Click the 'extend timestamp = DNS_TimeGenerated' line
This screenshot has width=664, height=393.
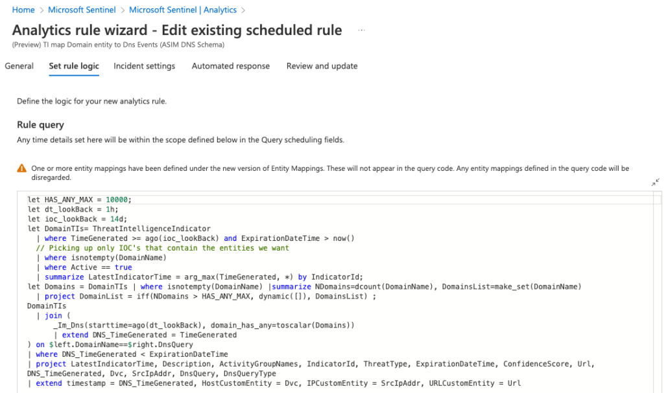(274, 383)
